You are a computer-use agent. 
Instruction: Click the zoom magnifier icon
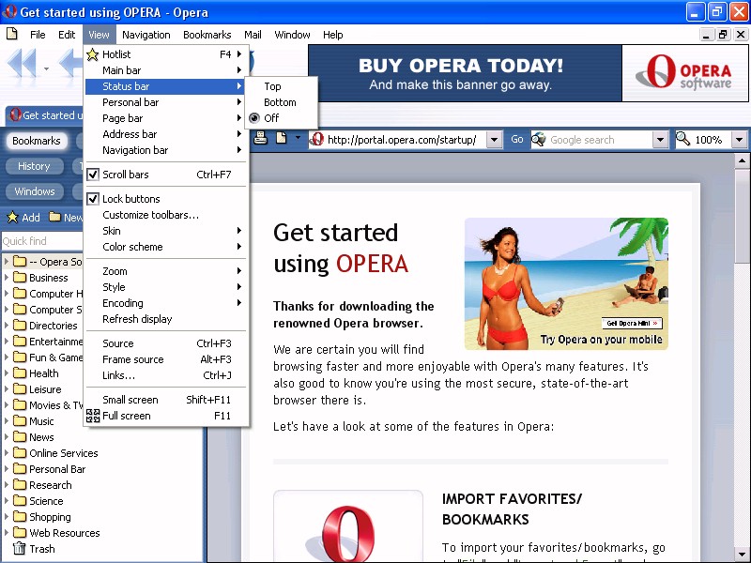pos(682,139)
